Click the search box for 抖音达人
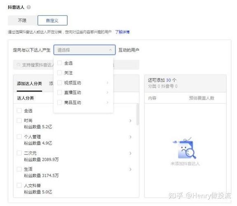Screen dimensions: 237x206 (76, 65)
